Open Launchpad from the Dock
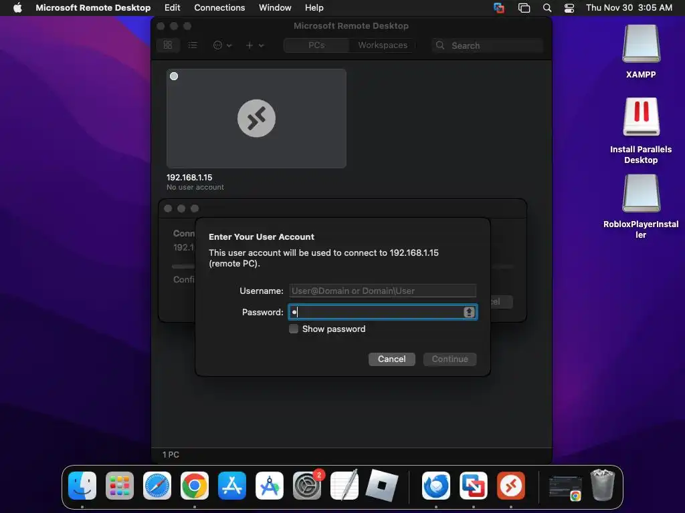Screen dimensions: 685x513 click(120, 486)
